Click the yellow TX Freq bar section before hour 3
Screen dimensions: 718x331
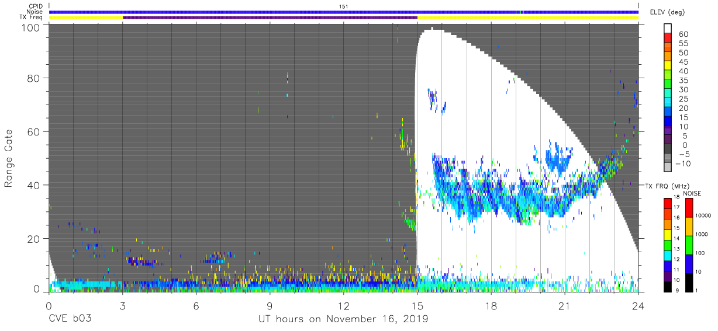[86, 18]
